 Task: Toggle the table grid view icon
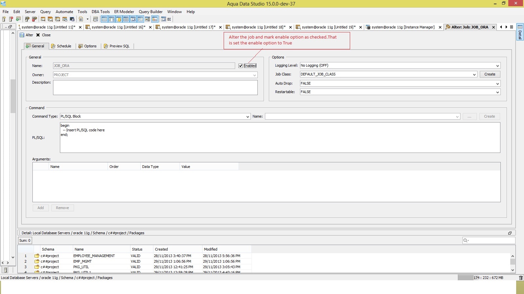coord(126,19)
